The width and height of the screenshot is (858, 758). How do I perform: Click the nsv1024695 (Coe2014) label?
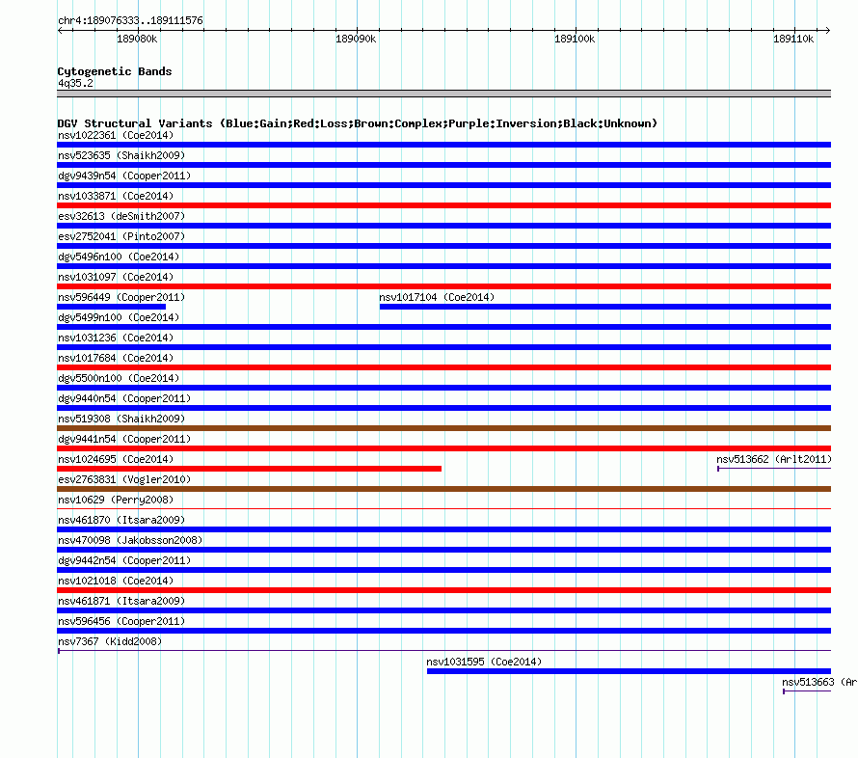pos(116,459)
